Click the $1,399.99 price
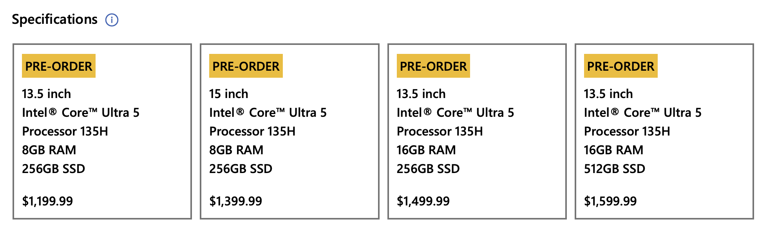The image size is (767, 232). click(235, 201)
